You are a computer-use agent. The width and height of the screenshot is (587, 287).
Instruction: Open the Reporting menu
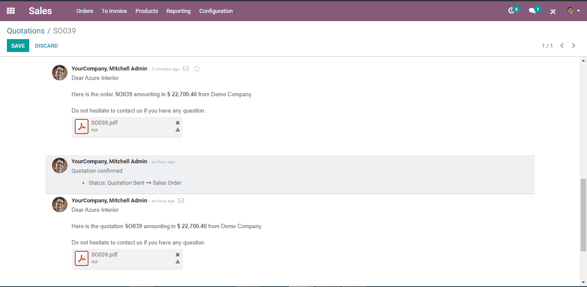coord(178,11)
